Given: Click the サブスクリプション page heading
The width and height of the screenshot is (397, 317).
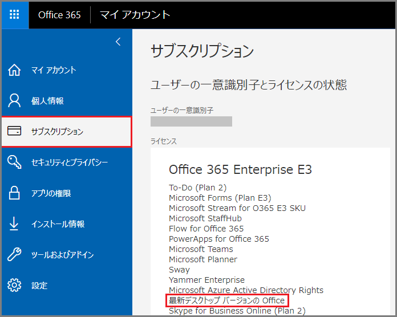Looking at the screenshot, I should [202, 51].
